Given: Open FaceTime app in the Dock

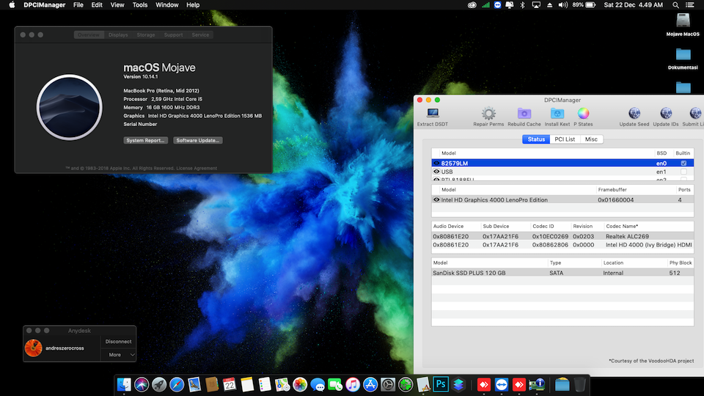Looking at the screenshot, I should [335, 385].
